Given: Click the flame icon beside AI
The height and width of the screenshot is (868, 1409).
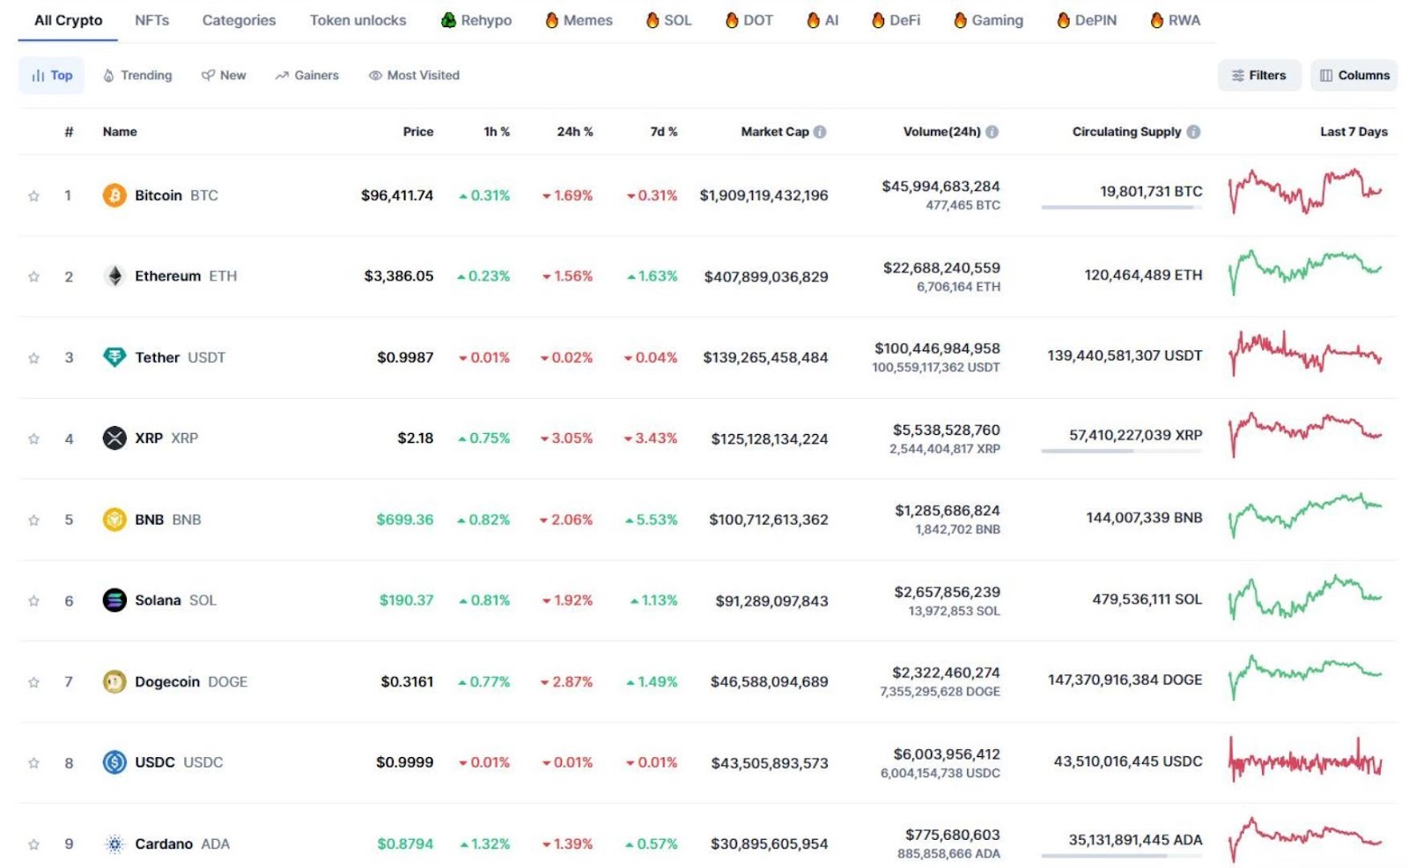Looking at the screenshot, I should coord(814,19).
